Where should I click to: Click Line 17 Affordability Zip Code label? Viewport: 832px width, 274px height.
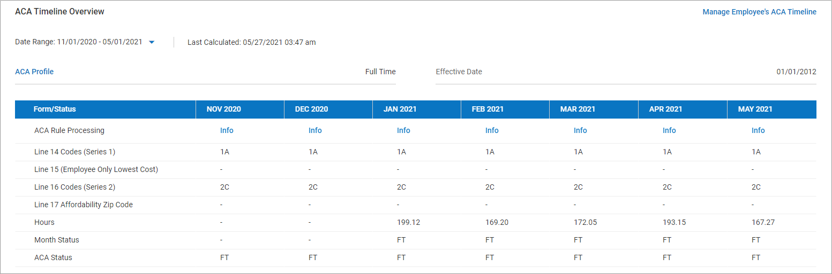point(84,205)
